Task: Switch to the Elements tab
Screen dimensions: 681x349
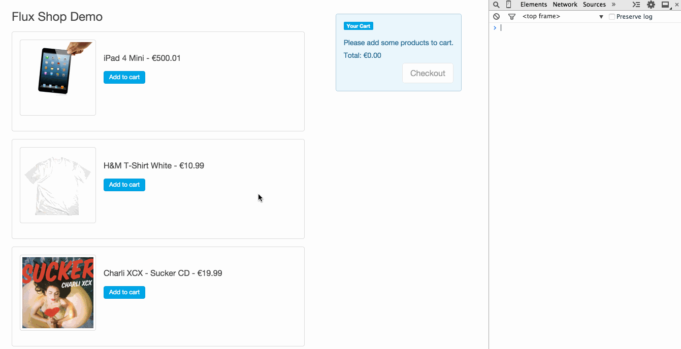Action: 533,5
